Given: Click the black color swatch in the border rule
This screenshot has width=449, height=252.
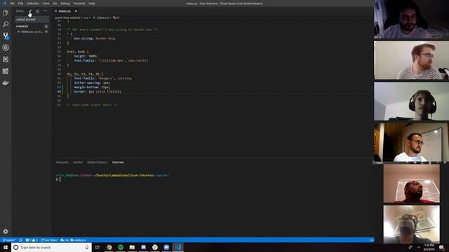Looking at the screenshot, I should [109, 92].
